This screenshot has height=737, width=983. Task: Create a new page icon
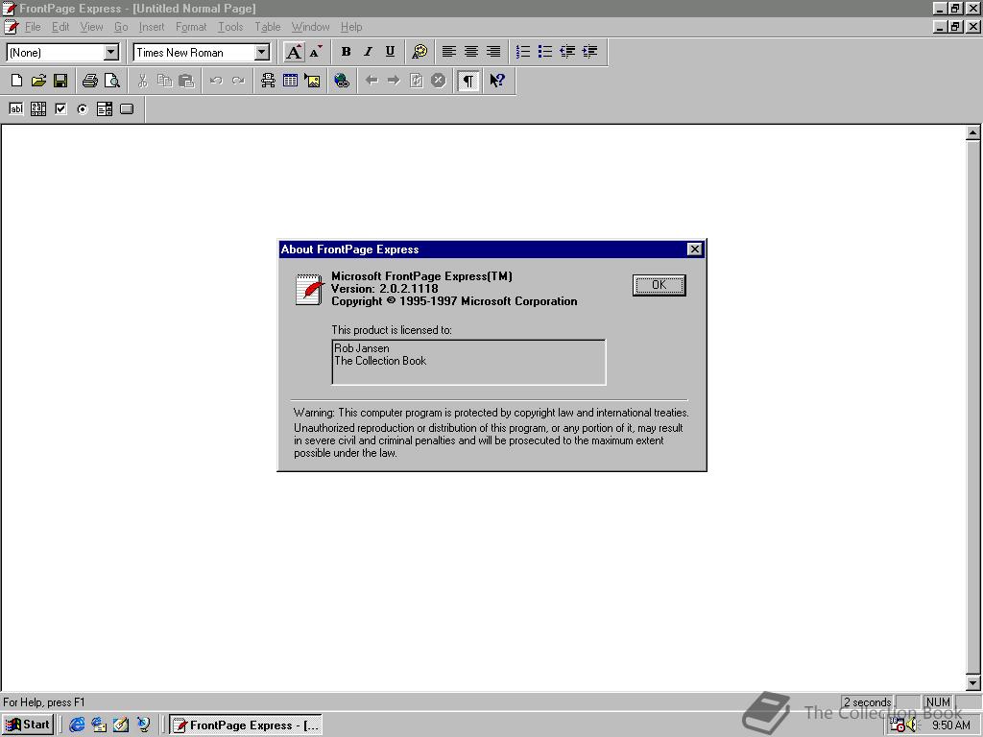click(17, 81)
